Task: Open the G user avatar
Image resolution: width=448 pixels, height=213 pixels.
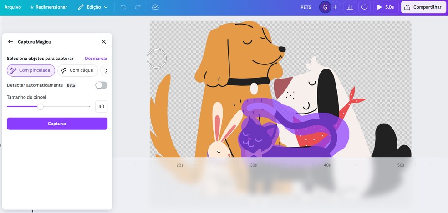Action: pos(325,7)
